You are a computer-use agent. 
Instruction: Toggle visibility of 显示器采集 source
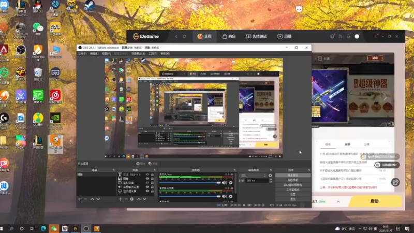pyautogui.click(x=147, y=191)
